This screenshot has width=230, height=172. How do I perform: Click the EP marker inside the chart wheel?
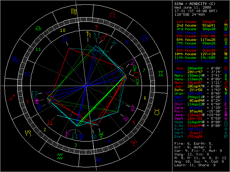pos(35,94)
